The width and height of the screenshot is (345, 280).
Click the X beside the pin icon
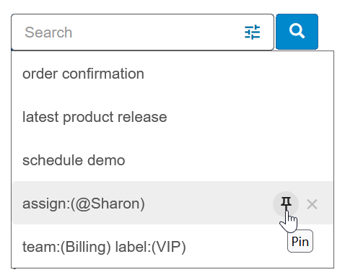pyautogui.click(x=312, y=204)
